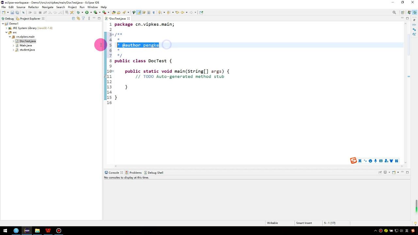The height and width of the screenshot is (235, 418).
Task: Click the Debug bug toolbar icon
Action: click(78, 12)
